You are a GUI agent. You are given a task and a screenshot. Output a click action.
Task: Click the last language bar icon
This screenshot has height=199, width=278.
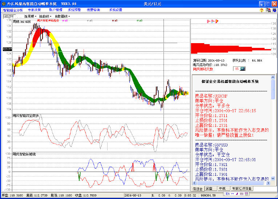coord(246,194)
